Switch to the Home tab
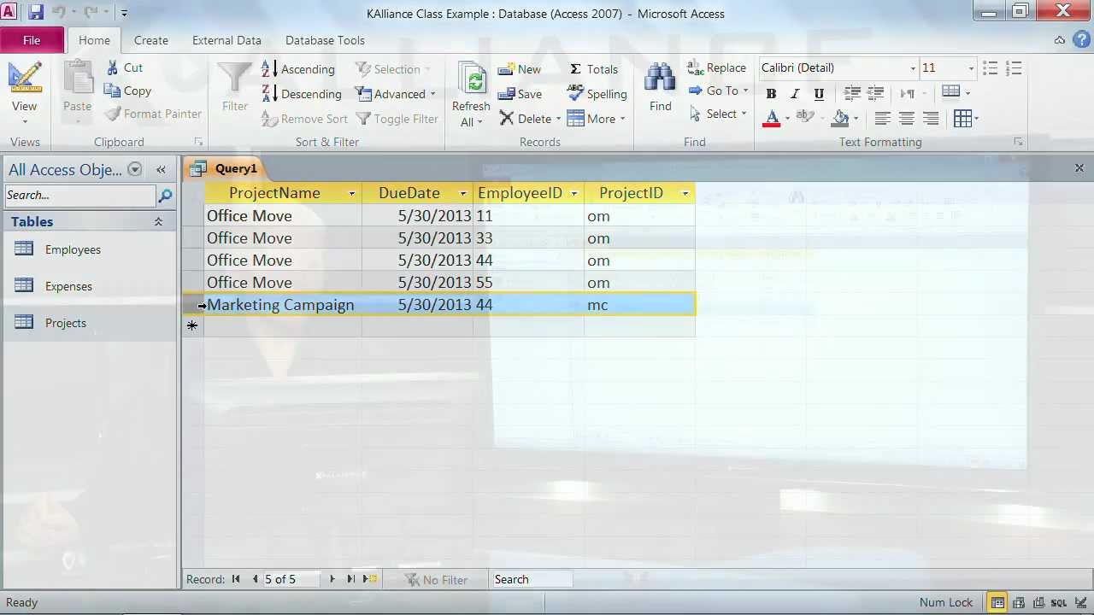The height and width of the screenshot is (615, 1094). tap(94, 40)
